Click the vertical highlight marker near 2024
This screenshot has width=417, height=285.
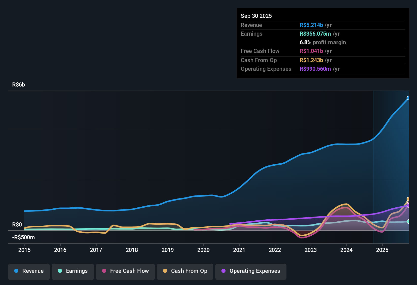pyautogui.click(x=373, y=165)
